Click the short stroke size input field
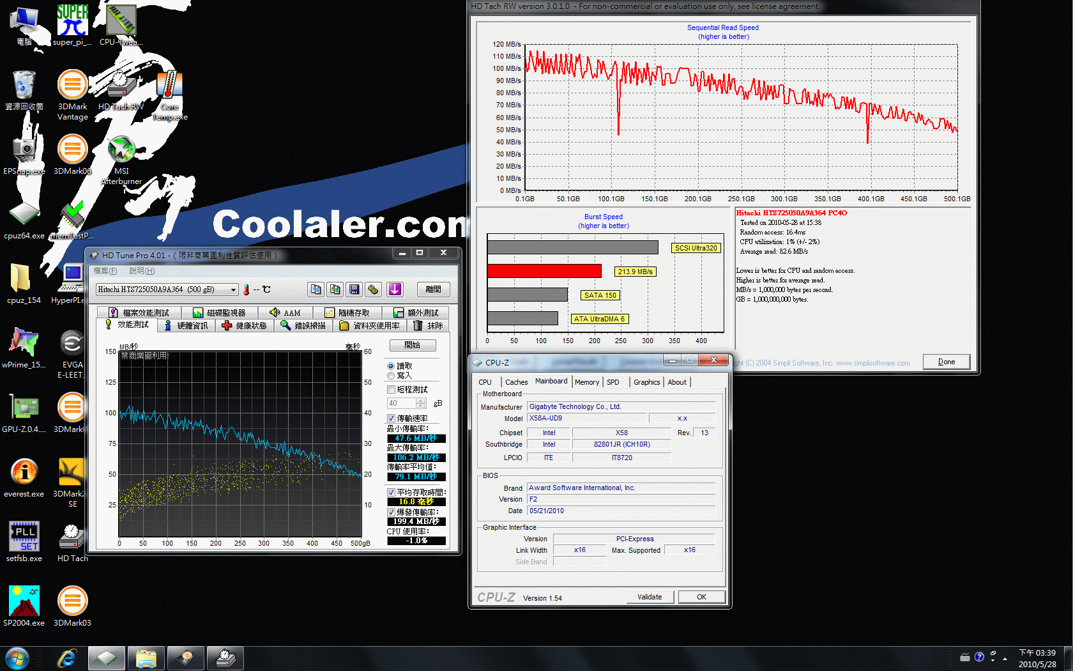1073x671 pixels. 401,403
